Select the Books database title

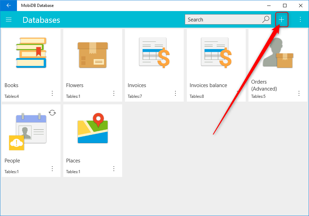pos(11,85)
